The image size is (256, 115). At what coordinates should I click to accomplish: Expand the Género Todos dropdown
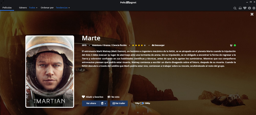point(33,8)
